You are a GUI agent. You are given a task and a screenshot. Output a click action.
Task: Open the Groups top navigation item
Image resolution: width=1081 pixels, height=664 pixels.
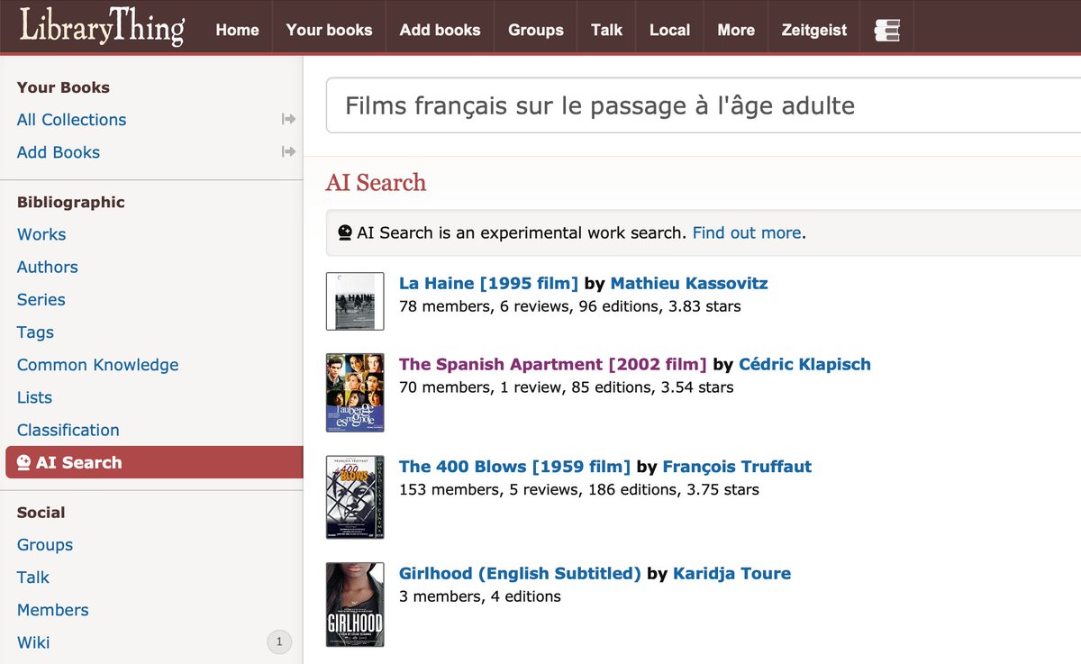(x=536, y=30)
